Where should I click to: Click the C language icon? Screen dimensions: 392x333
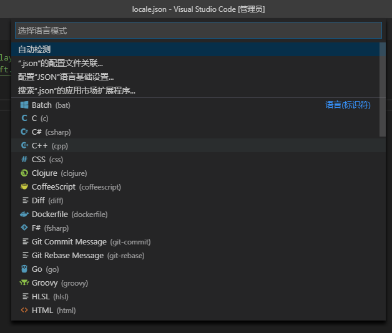point(24,118)
